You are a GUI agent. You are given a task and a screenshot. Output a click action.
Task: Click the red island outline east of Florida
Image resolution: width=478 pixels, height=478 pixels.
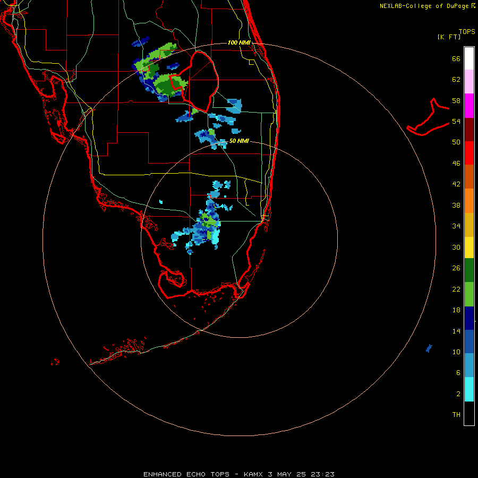pyautogui.click(x=428, y=117)
